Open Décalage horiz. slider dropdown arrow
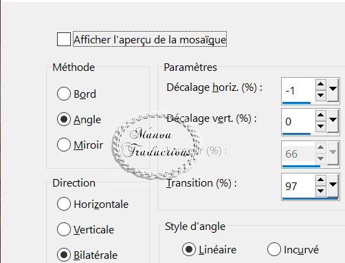 (333, 90)
